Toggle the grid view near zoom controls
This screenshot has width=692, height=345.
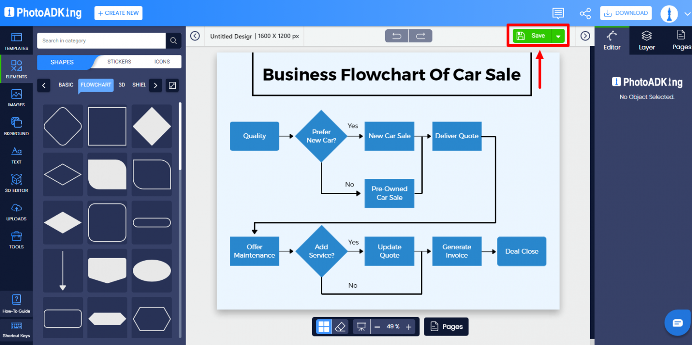323,326
